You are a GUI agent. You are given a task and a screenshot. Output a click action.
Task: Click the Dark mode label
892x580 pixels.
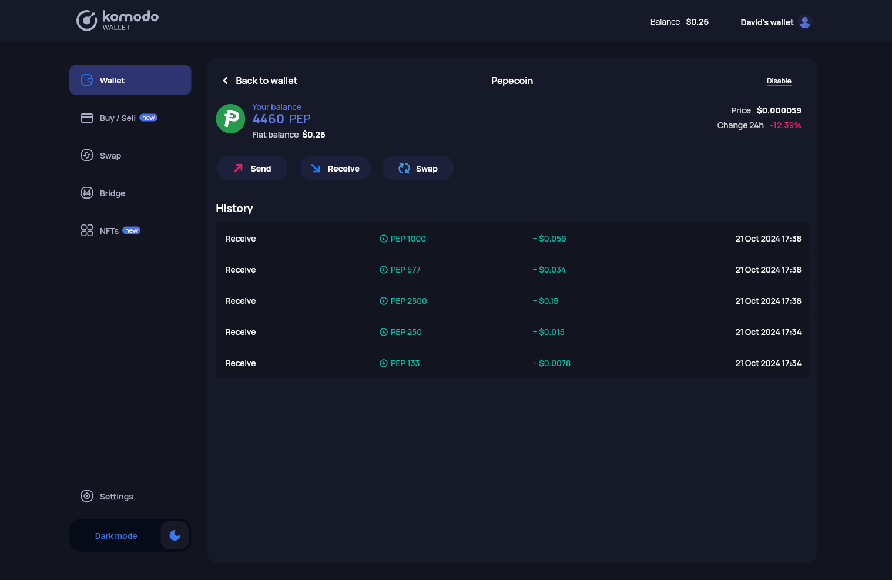[116, 536]
